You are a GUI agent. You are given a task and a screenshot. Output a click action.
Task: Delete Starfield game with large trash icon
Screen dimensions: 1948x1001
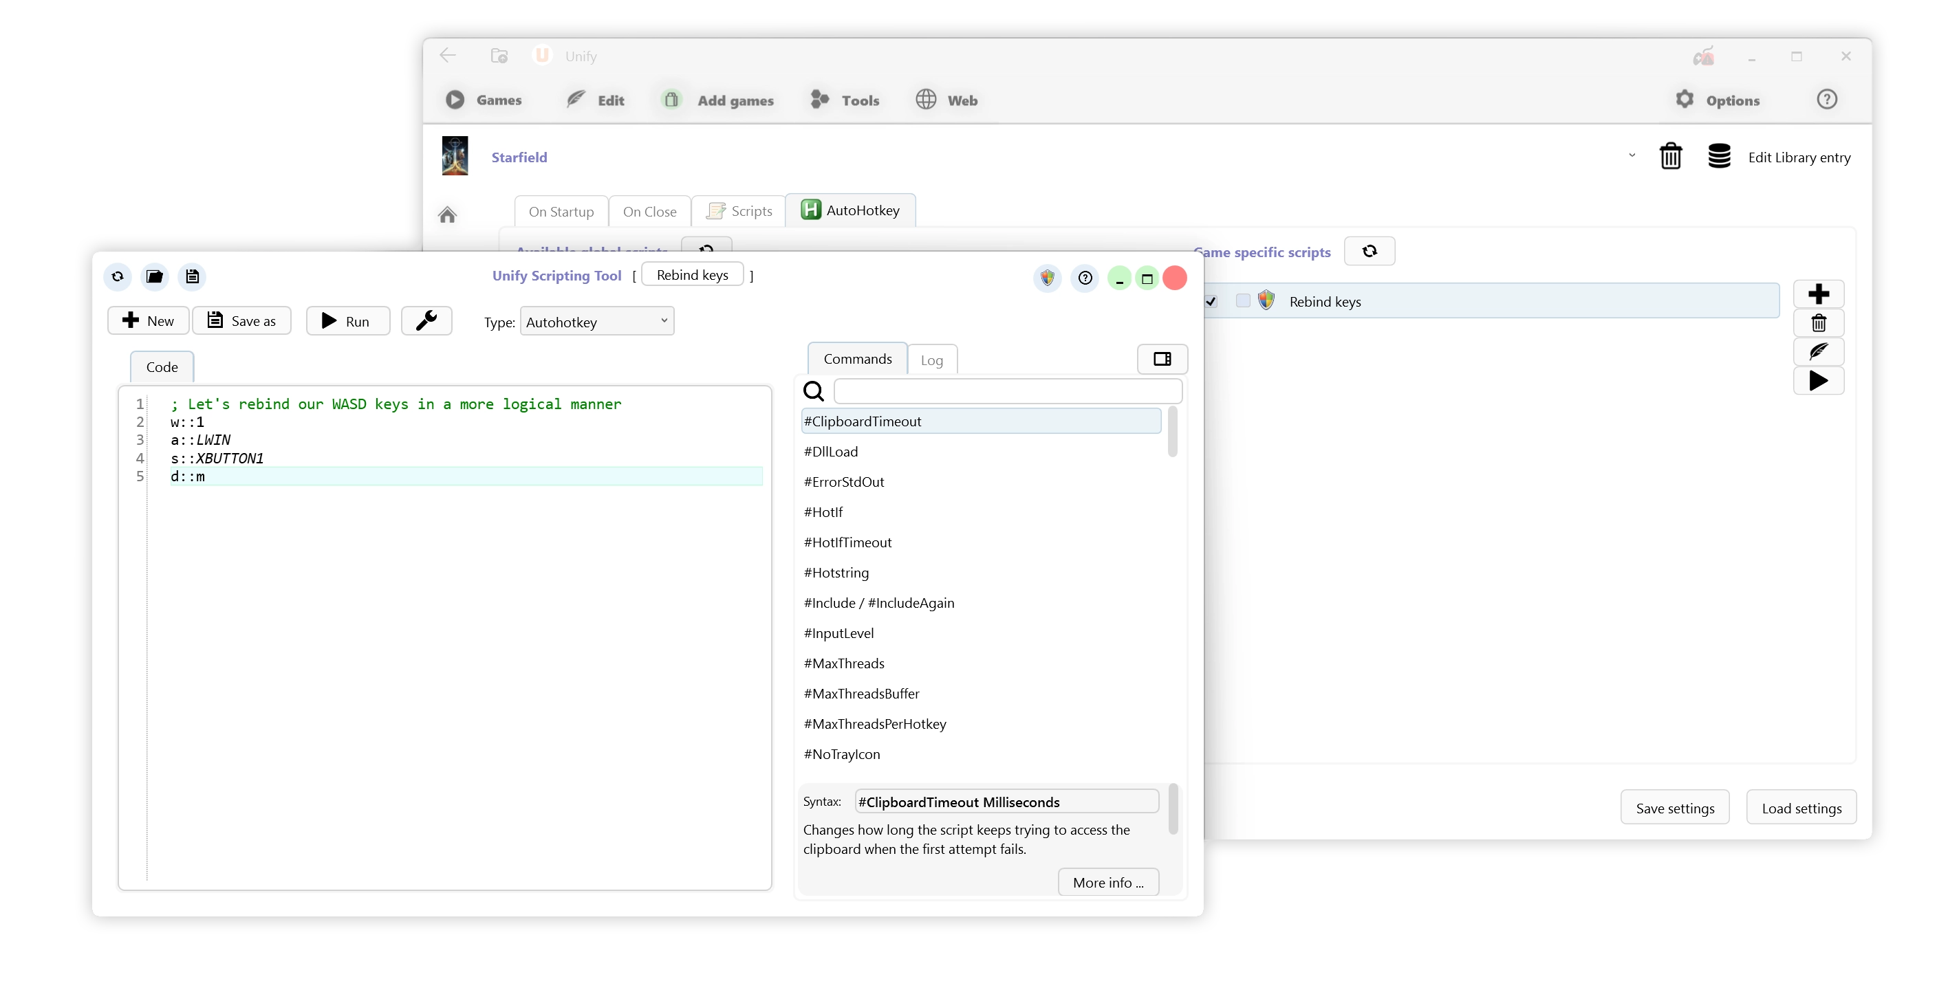tap(1671, 157)
